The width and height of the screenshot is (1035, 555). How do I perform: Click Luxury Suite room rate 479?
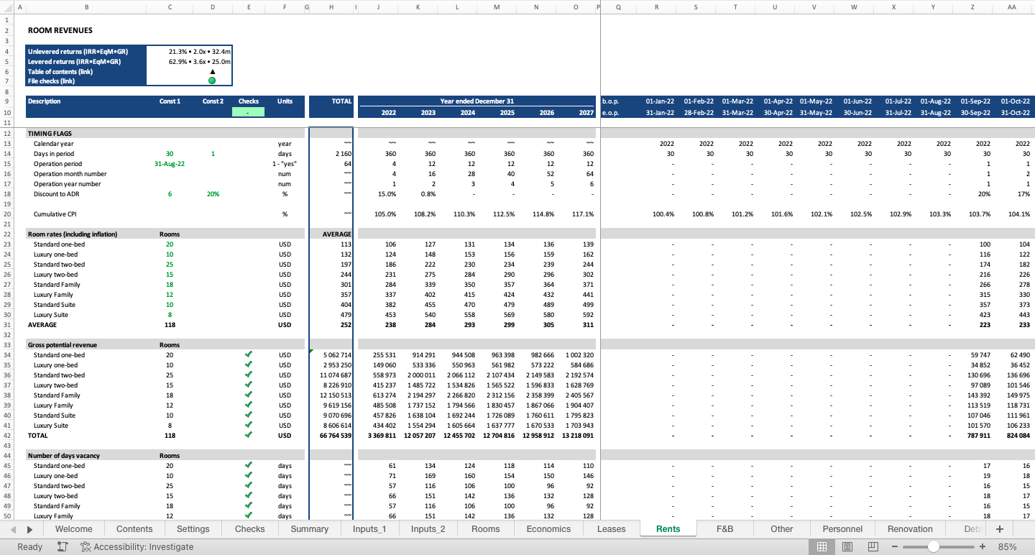(346, 315)
